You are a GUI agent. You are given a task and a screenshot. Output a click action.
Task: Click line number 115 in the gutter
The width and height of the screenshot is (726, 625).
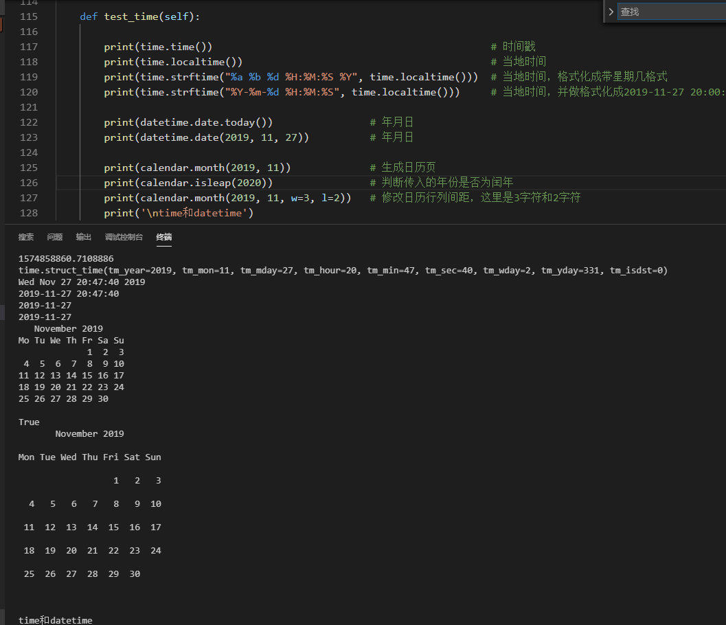pos(30,16)
